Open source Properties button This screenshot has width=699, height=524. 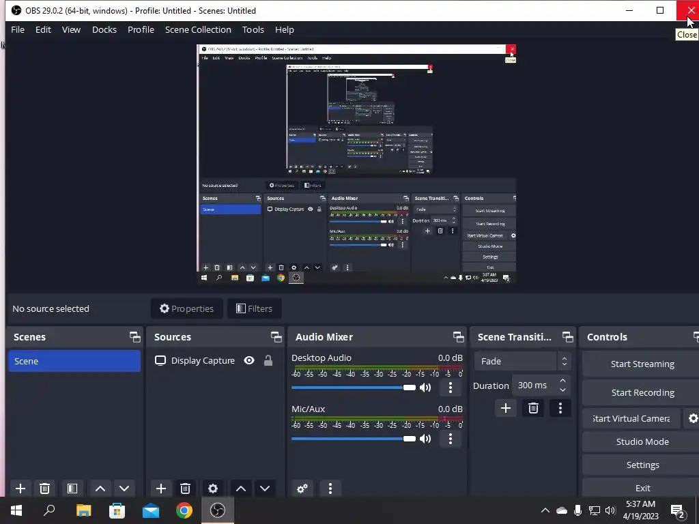tap(187, 308)
